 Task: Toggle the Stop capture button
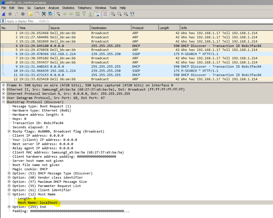pyautogui.click(x=10, y=14)
